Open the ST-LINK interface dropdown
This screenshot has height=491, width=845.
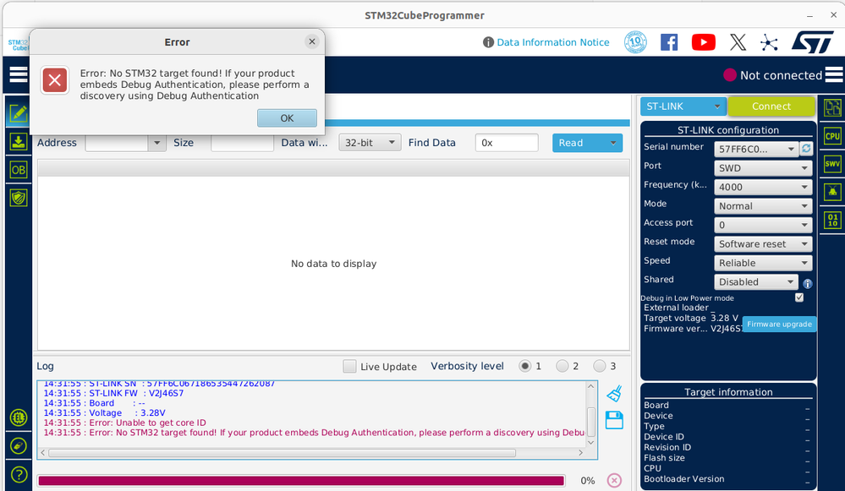click(x=683, y=106)
